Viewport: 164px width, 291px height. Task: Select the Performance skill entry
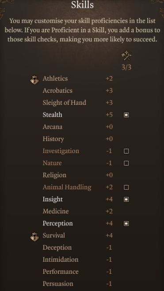click(61, 271)
